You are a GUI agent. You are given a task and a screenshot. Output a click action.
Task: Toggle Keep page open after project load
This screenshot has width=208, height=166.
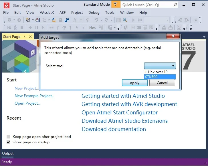[x=9, y=137]
